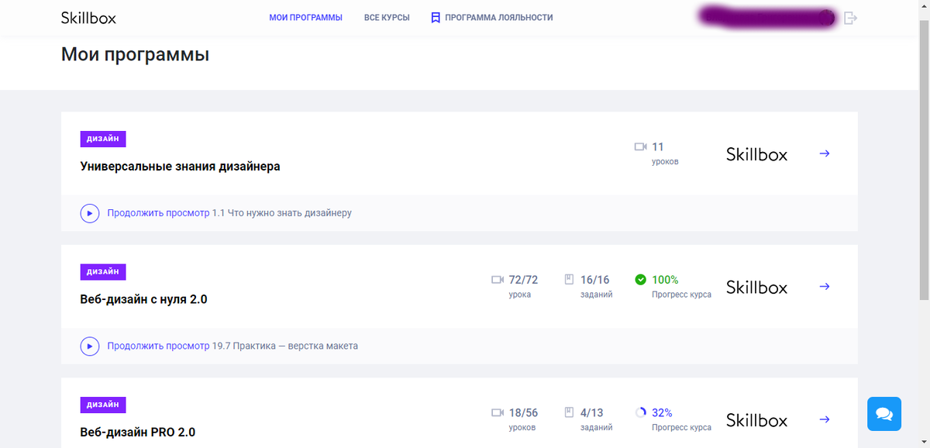
Task: Click Продолжить просмотр link for lesson 1.1
Action: pyautogui.click(x=158, y=212)
